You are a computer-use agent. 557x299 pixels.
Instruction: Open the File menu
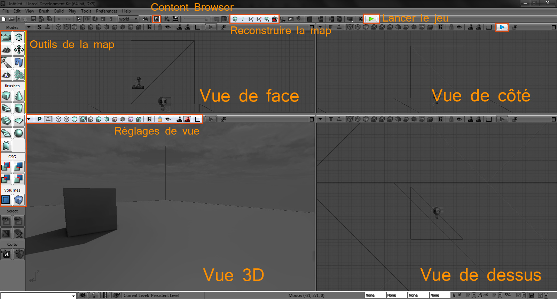pos(6,11)
